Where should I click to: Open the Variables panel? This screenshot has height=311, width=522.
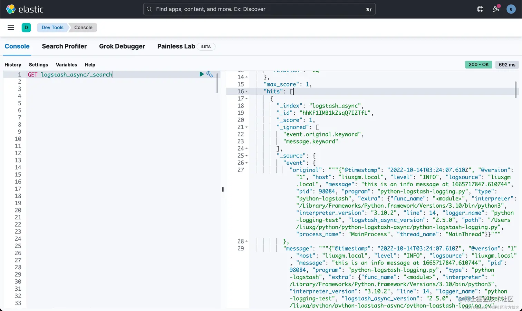click(66, 65)
